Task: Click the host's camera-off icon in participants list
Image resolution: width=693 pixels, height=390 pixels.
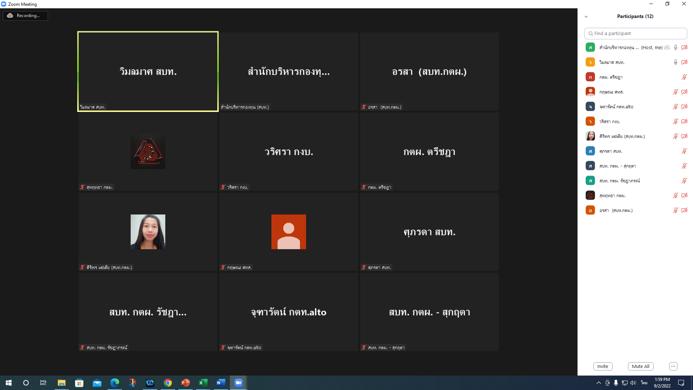Action: tap(684, 47)
